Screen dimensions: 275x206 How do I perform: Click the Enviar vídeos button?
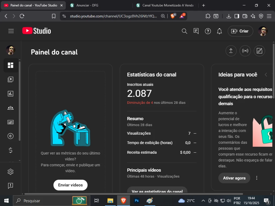70,185
